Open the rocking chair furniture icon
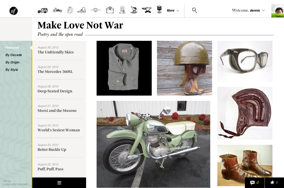 tap(134, 10)
